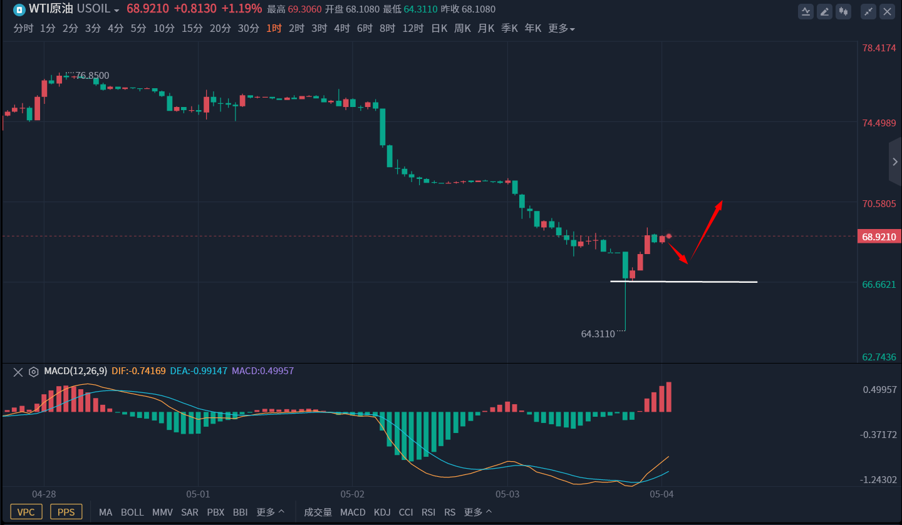Click the current price tag 68.9210 on axis

pyautogui.click(x=879, y=237)
